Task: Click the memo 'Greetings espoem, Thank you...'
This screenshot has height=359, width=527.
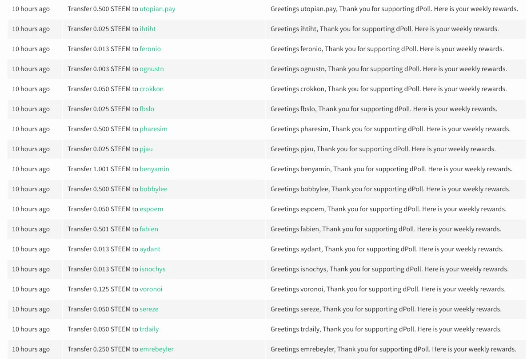Action: [388, 209]
